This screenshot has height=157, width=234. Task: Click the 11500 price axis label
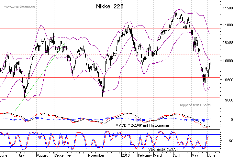[x=228, y=8]
